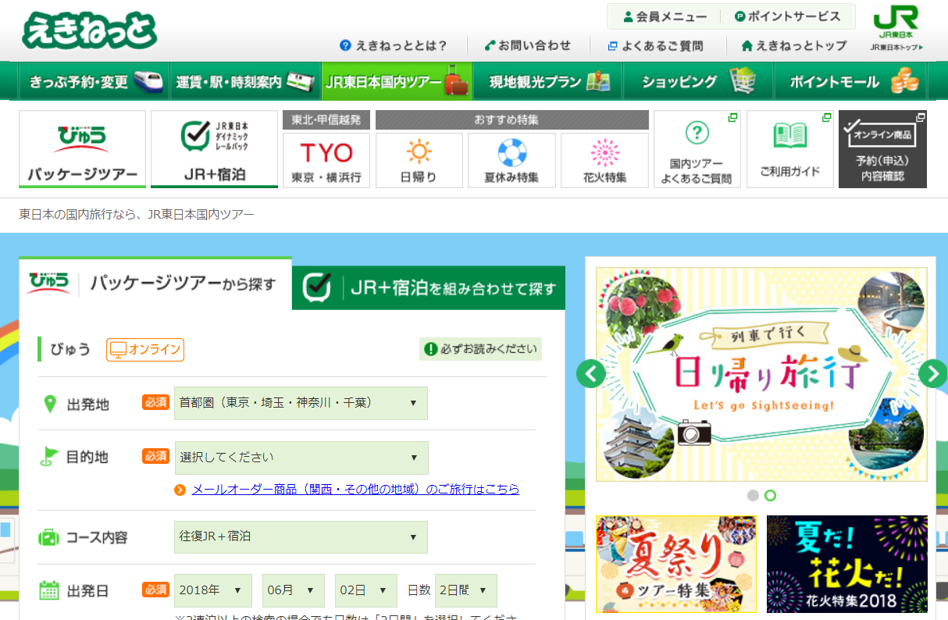
Task: Click the ticket icon on 運賃・駅・時刻案内
Action: [301, 81]
